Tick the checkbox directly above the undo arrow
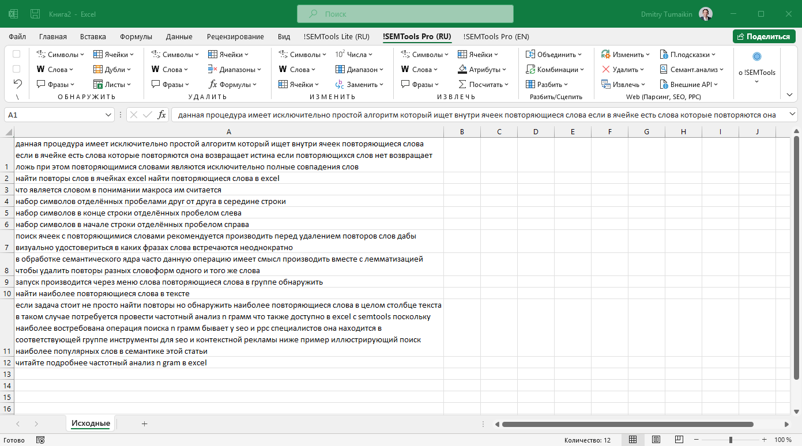 tap(17, 69)
